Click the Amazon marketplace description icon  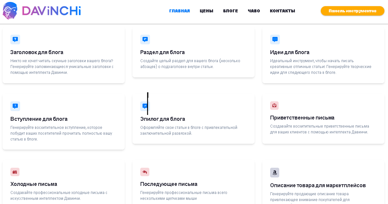pyautogui.click(x=275, y=173)
